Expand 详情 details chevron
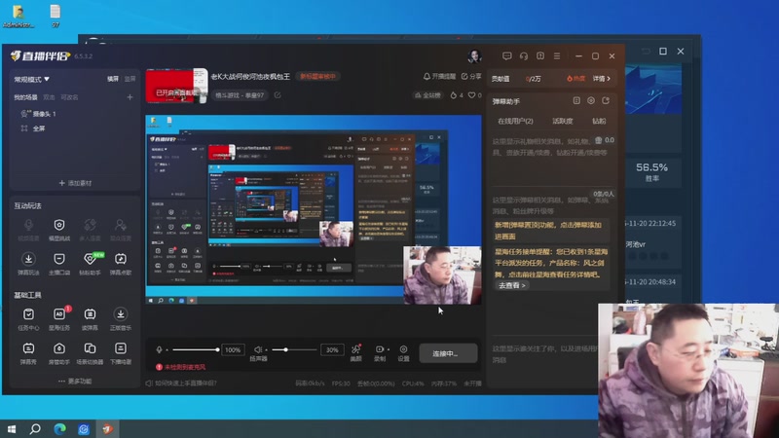The image size is (779, 438). pos(601,79)
